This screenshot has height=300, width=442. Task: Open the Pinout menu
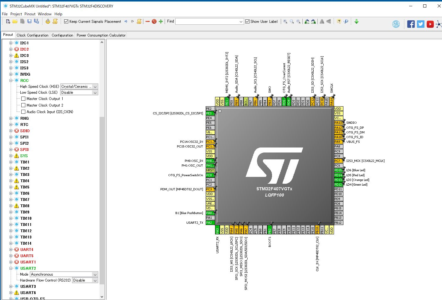[30, 14]
